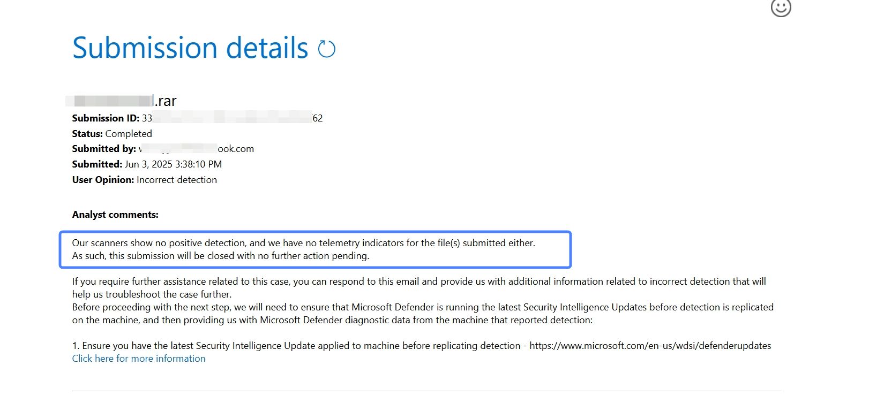Click the 'If you require further assistance' paragraph

click(419, 288)
